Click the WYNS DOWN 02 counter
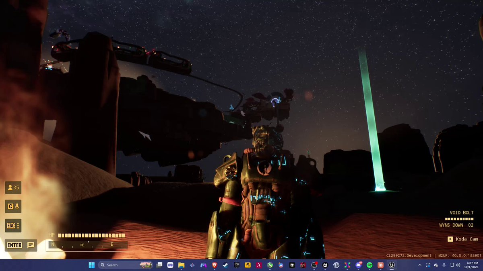483x271 pixels. coord(456,225)
